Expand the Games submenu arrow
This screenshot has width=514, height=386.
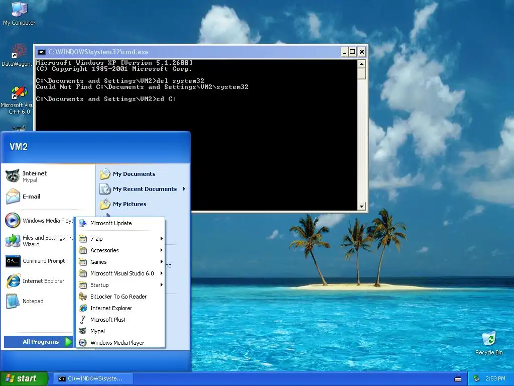click(161, 261)
